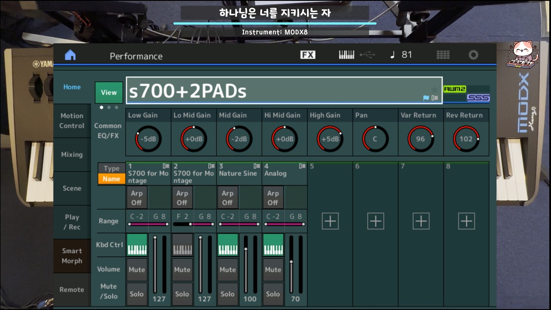Image resolution: width=551 pixels, height=310 pixels.
Task: Open the Live Set grid icon
Action: (443, 55)
